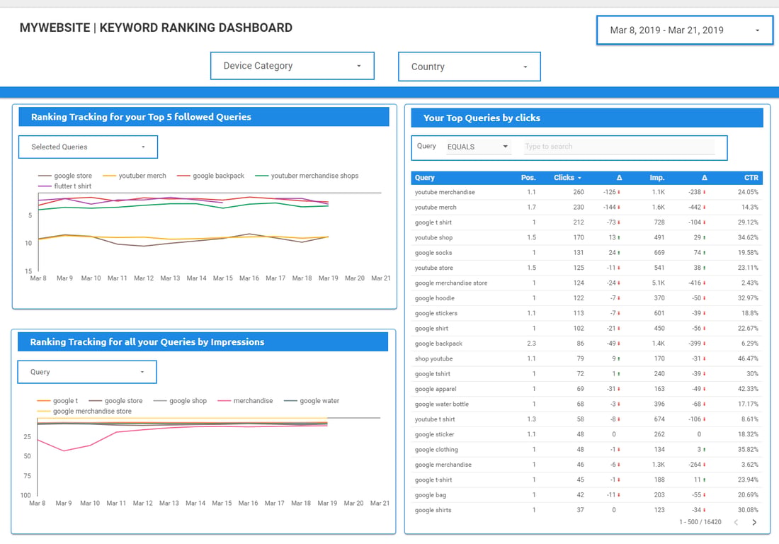
Task: Select the google t shirt query row
Action: 587,222
